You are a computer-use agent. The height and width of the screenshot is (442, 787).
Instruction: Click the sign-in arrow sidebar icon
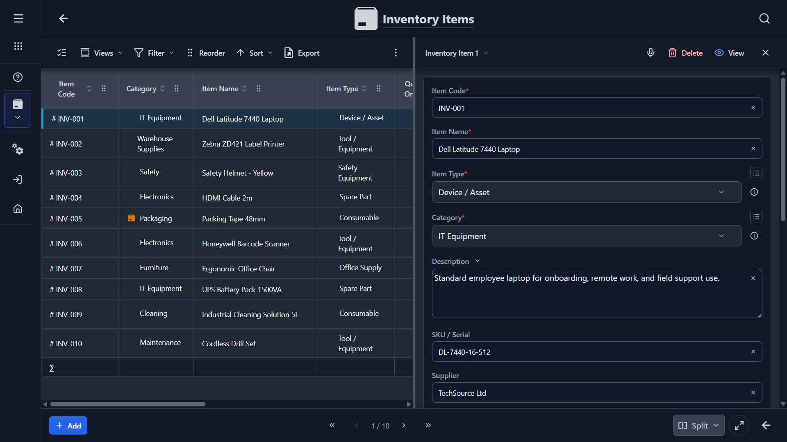tap(18, 179)
